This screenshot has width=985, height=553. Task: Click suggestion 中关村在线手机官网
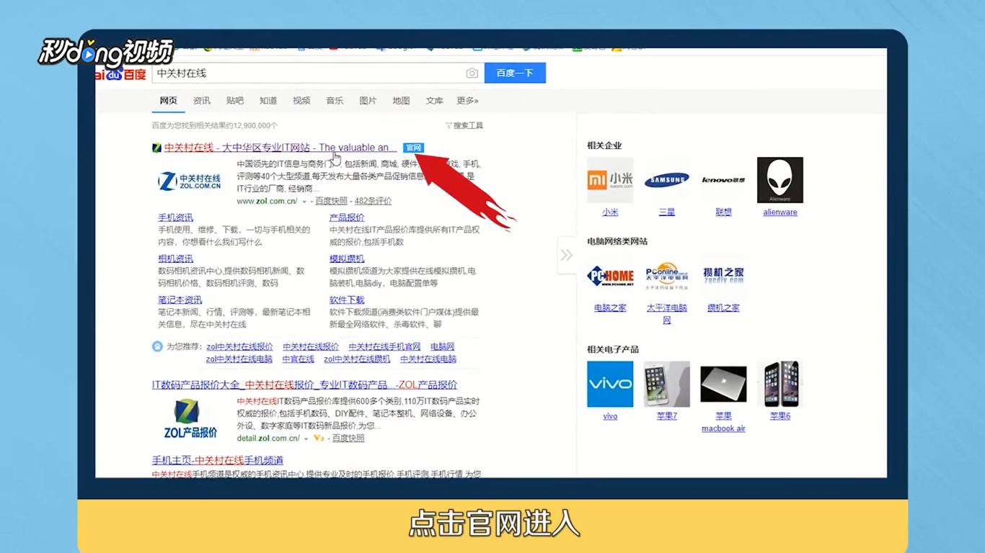tap(384, 347)
